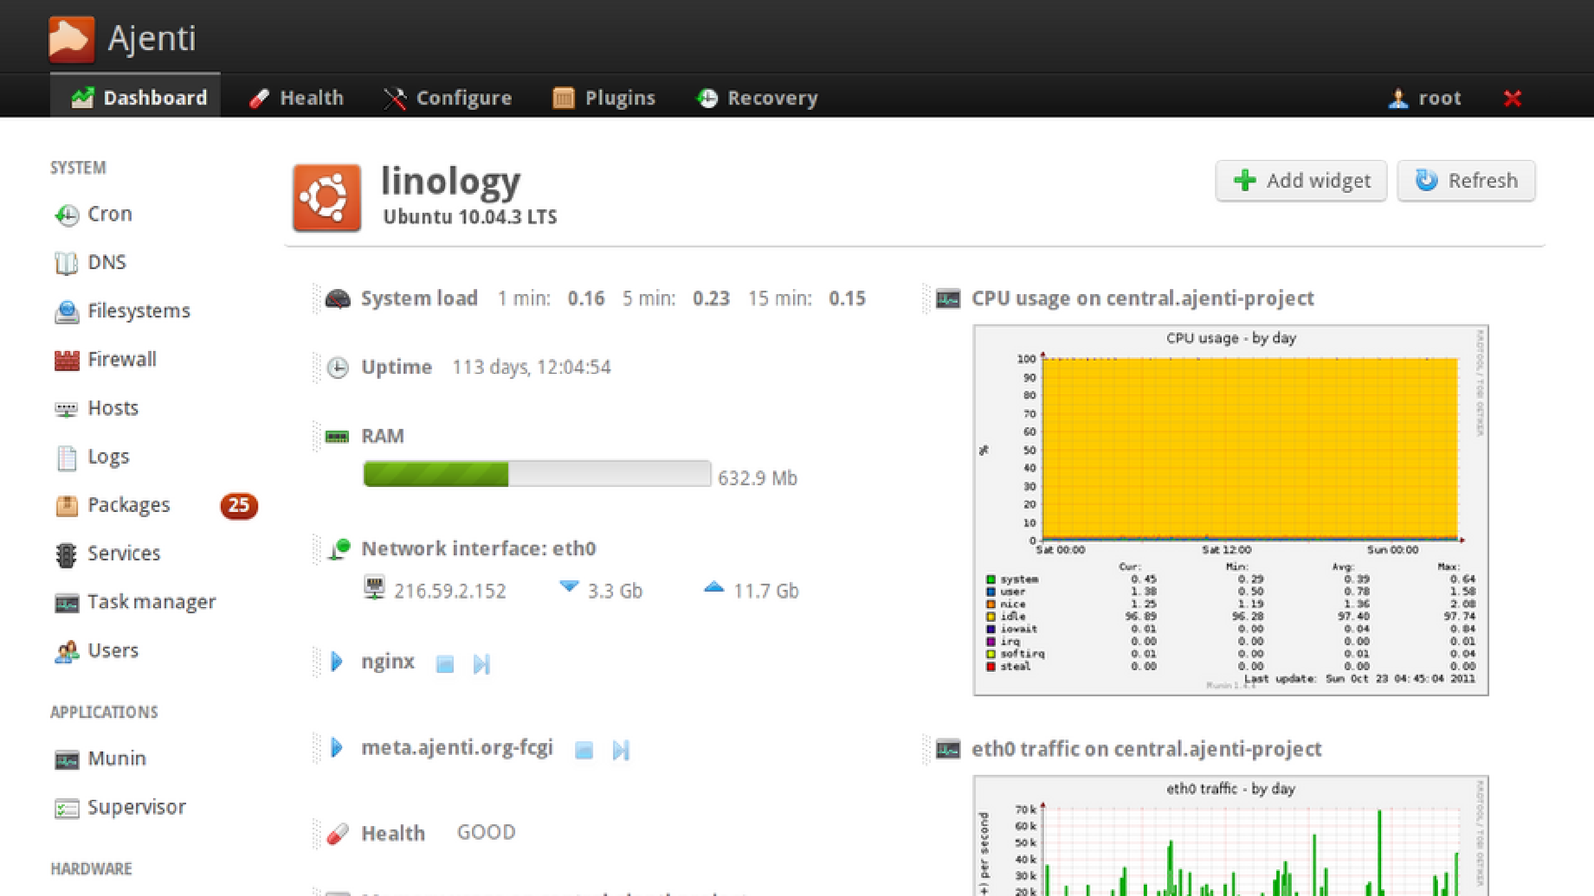Click the eth0 traffic by day graph
The width and height of the screenshot is (1594, 896).
[1231, 835]
